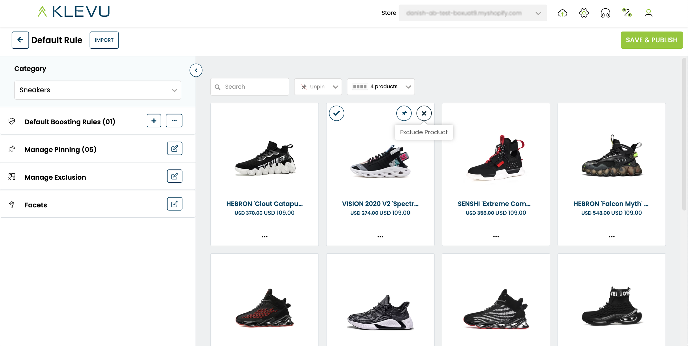The width and height of the screenshot is (688, 346).
Task: Open the Unpin dropdown
Action: tap(318, 87)
